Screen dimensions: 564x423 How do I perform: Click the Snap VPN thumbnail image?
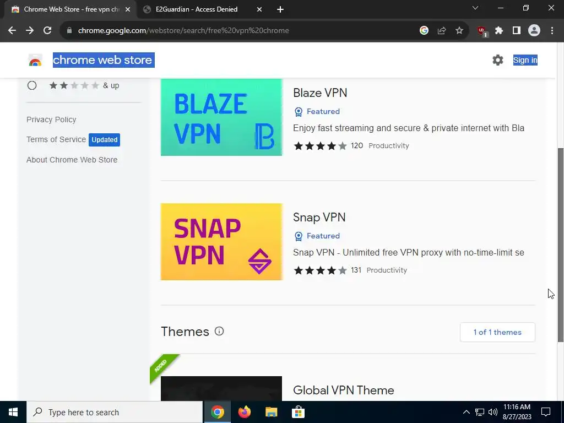click(221, 242)
